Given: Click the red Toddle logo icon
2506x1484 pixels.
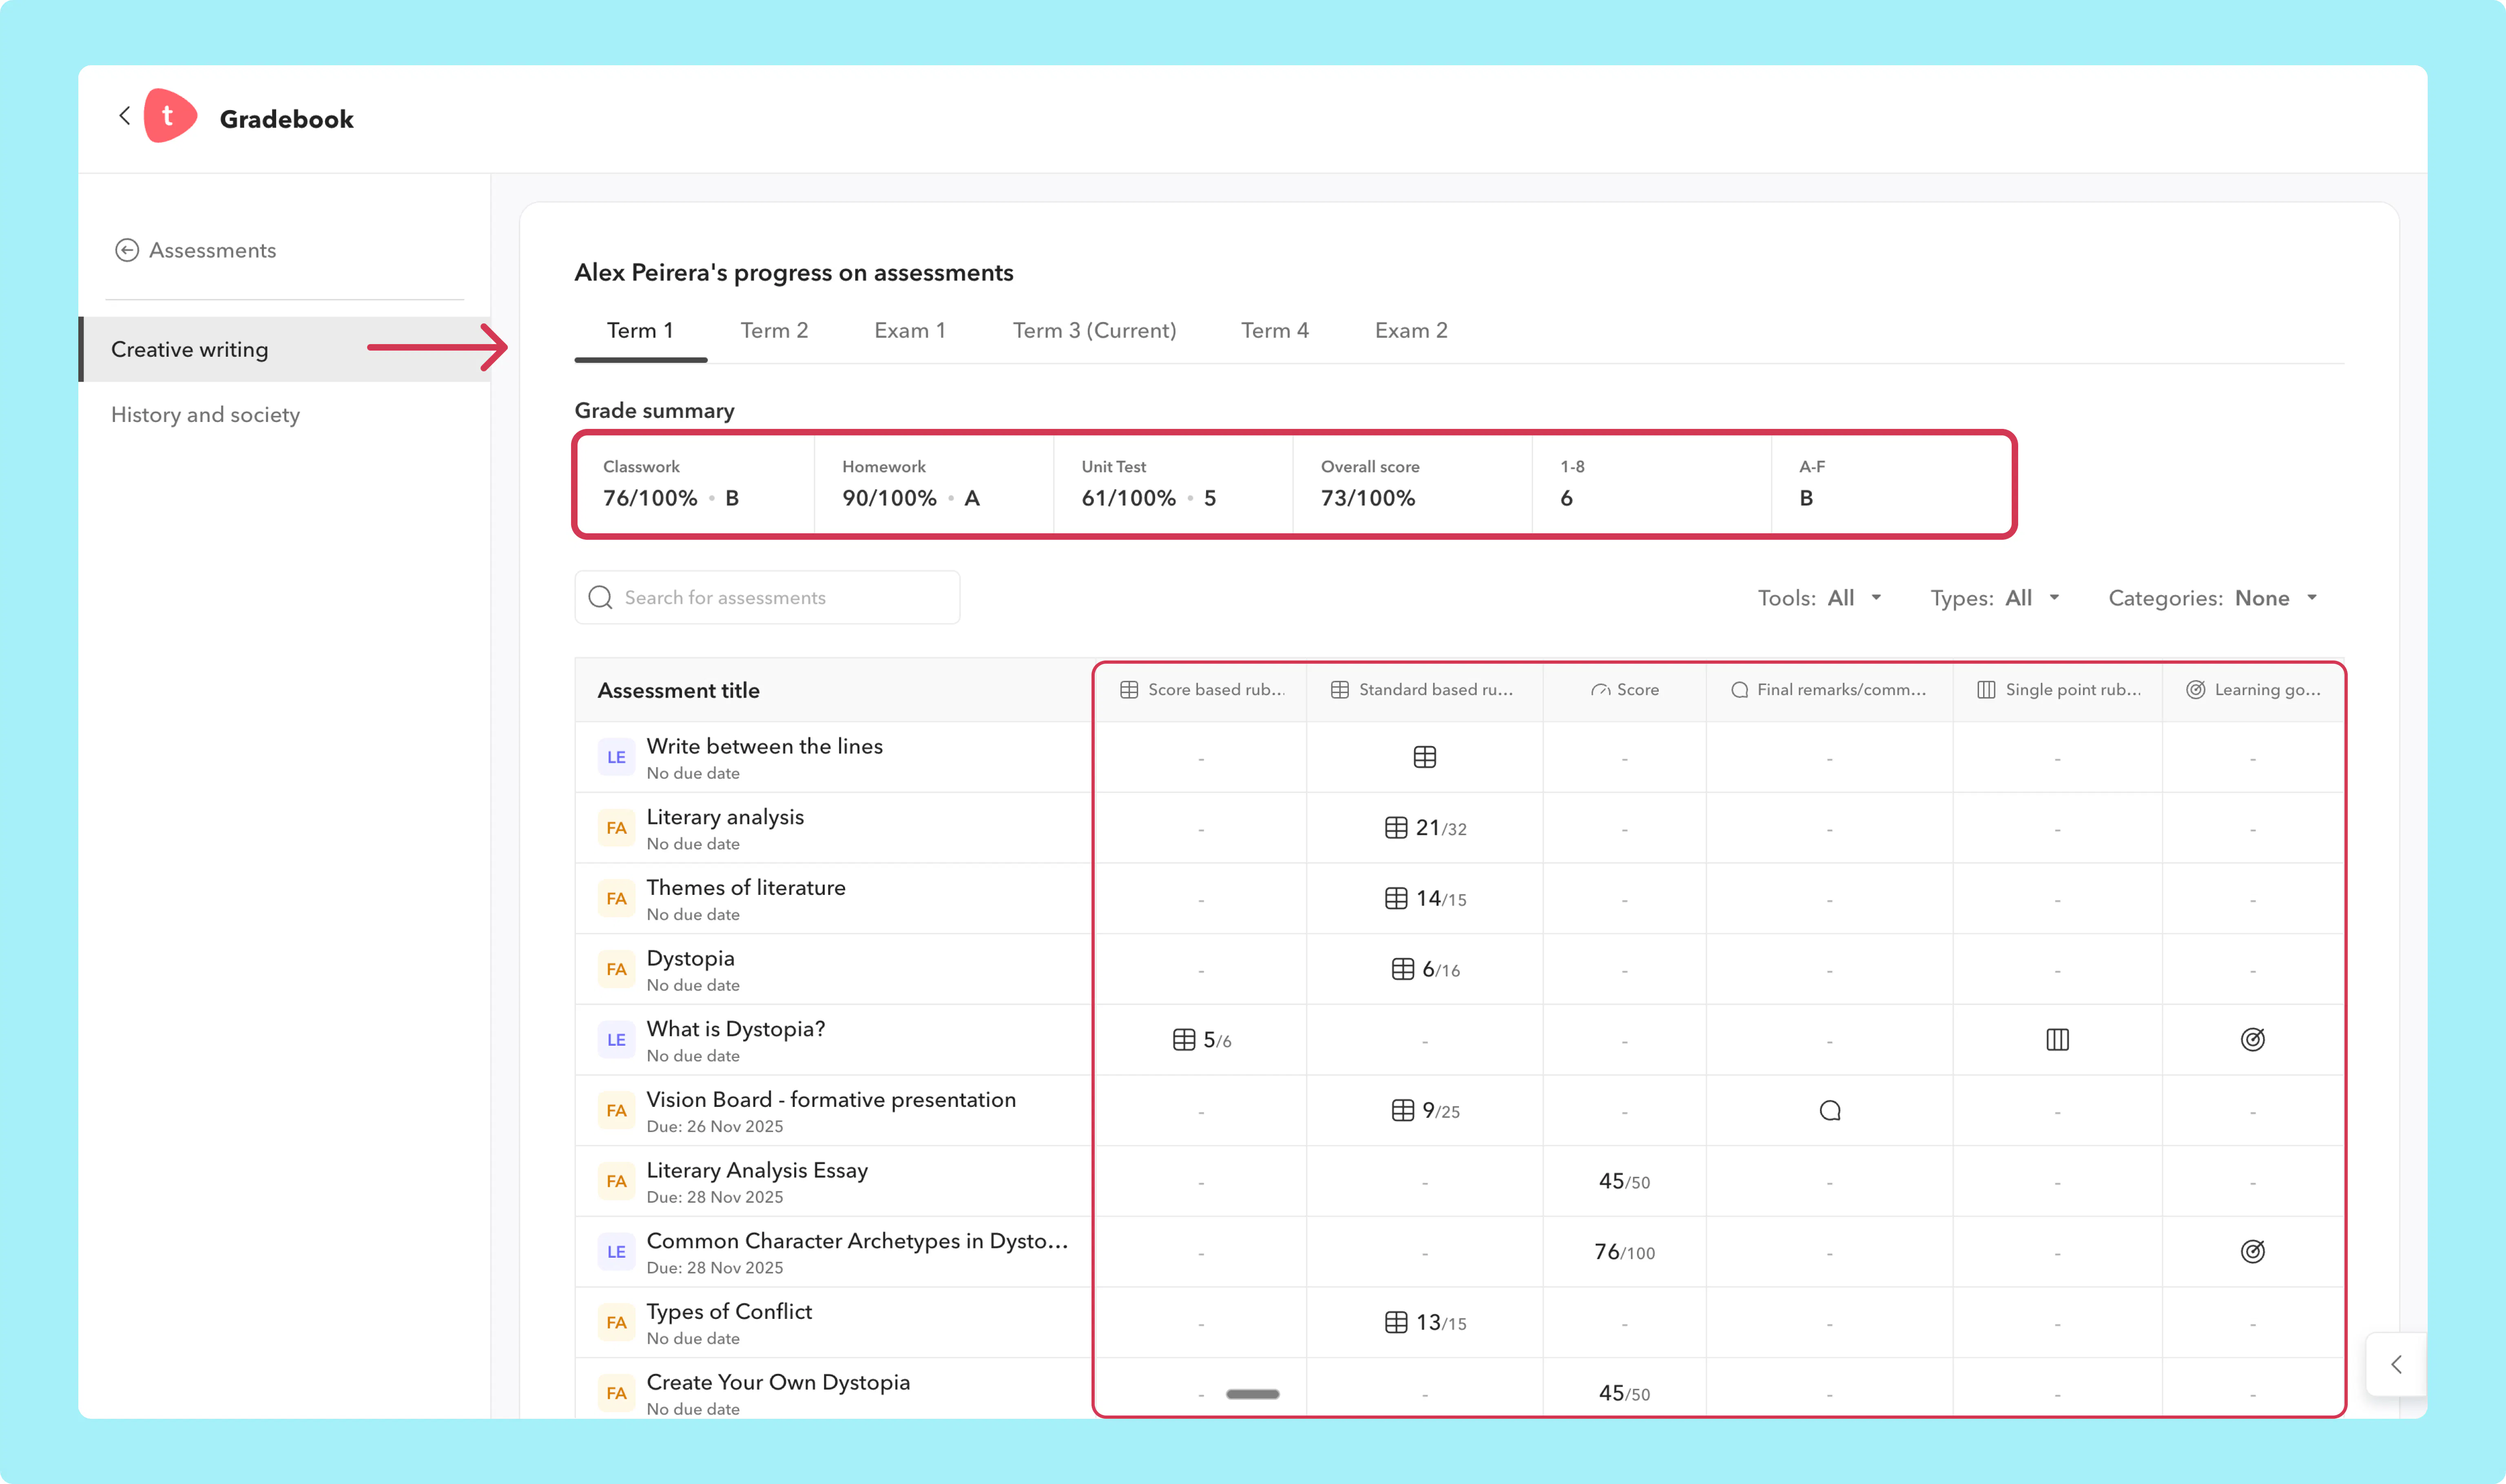Looking at the screenshot, I should pos(170,116).
